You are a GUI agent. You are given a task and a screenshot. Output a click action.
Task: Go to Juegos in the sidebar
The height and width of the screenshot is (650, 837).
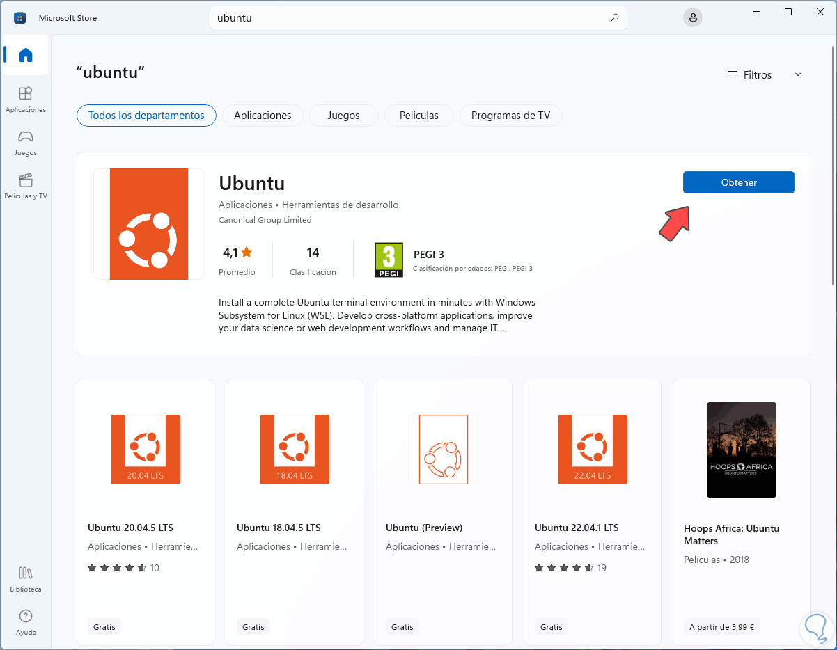pyautogui.click(x=26, y=143)
